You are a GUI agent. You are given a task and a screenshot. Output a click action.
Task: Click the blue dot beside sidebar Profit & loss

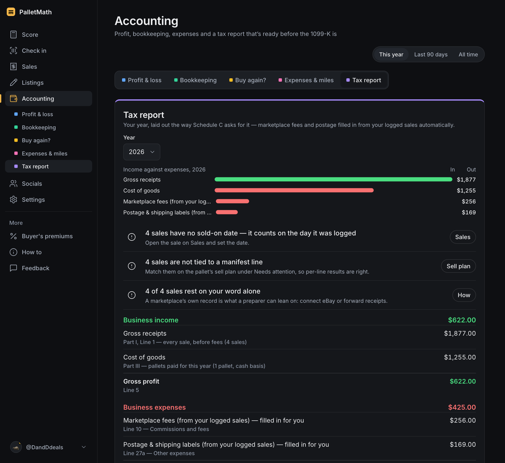16,114
